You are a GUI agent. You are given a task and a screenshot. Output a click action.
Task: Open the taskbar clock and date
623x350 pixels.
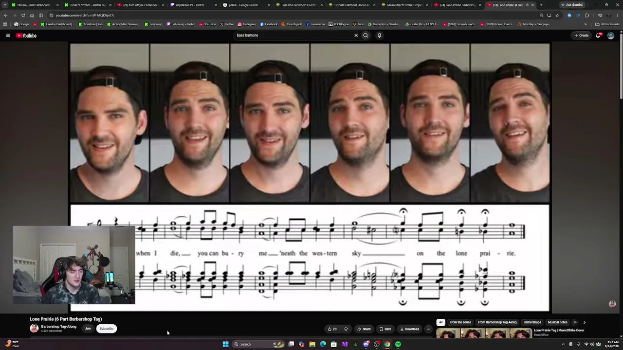click(x=611, y=344)
